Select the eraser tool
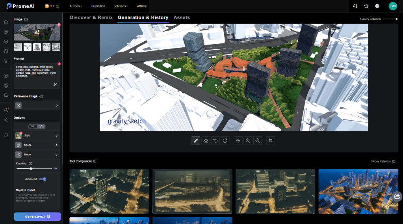The height and width of the screenshot is (224, 403). (206, 141)
